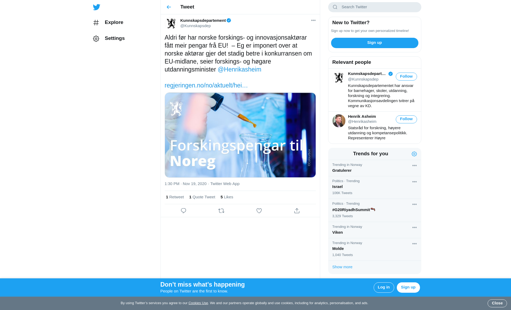Screen dimensions: 511x310
Task: Open the Forskingspengar til Noreg image
Action: tap(240, 135)
